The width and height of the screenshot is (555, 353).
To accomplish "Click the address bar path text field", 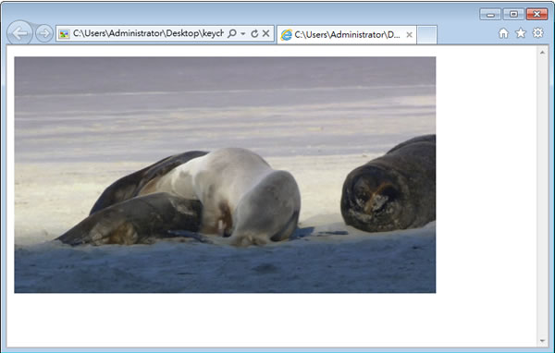I will tap(148, 33).
